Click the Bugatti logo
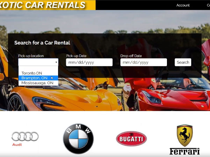This screenshot has height=157, width=210. 131,139
